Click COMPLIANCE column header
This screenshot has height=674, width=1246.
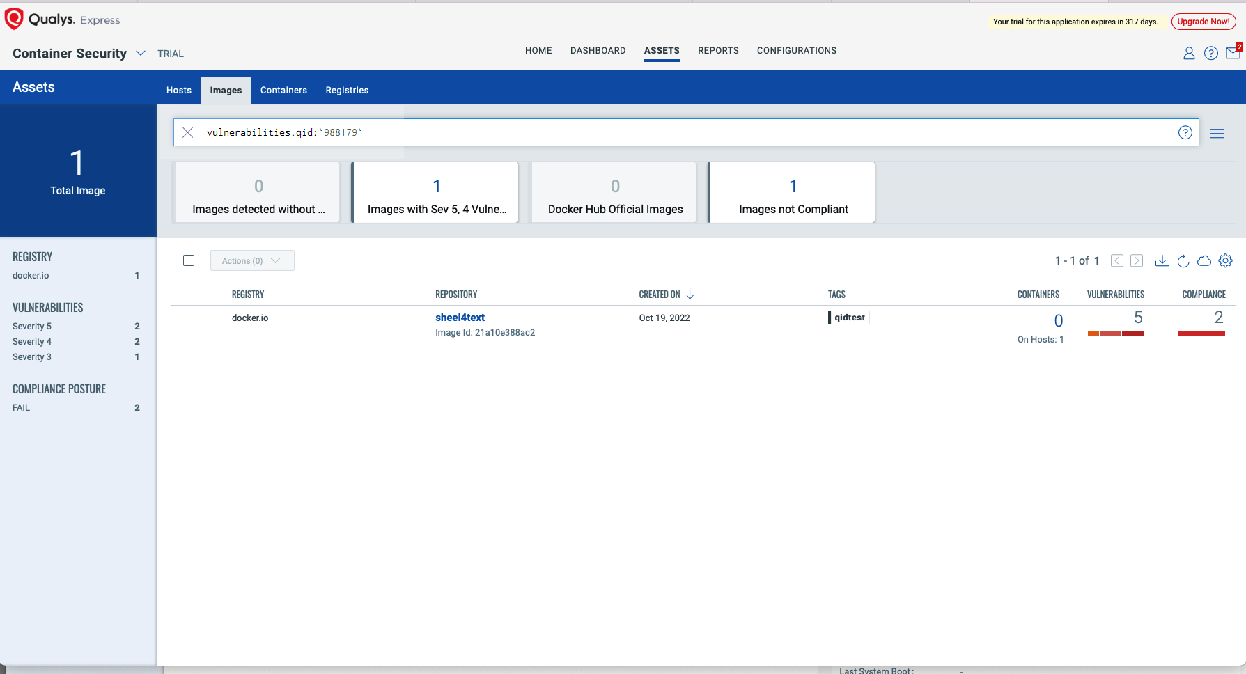[x=1204, y=295]
